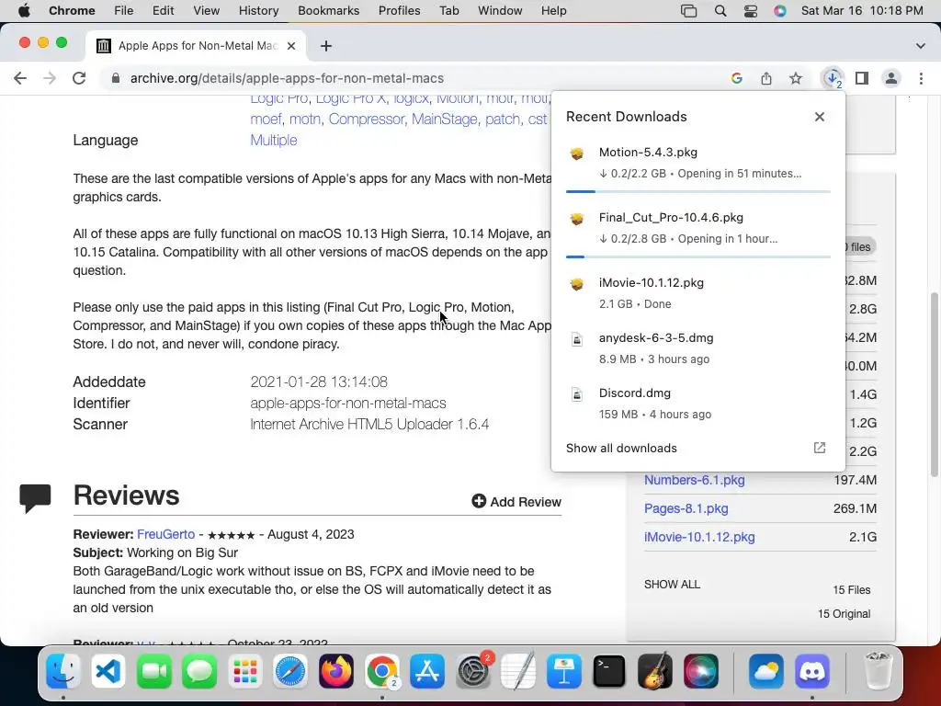Image resolution: width=941 pixels, height=706 pixels.
Task: Click the browser back arrow
Action: tap(20, 78)
